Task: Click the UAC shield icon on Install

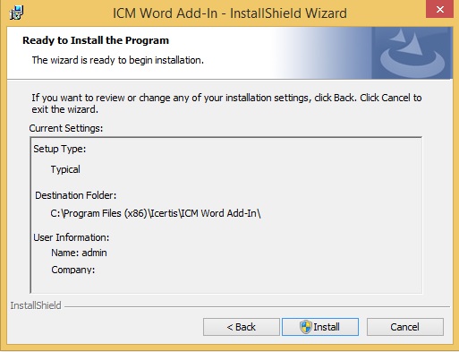Action: pyautogui.click(x=306, y=327)
